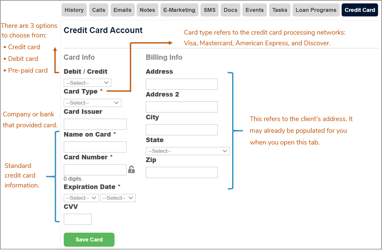Open the expiration month dropdown
Image resolution: width=382 pixels, height=250 pixels.
pyautogui.click(x=81, y=198)
